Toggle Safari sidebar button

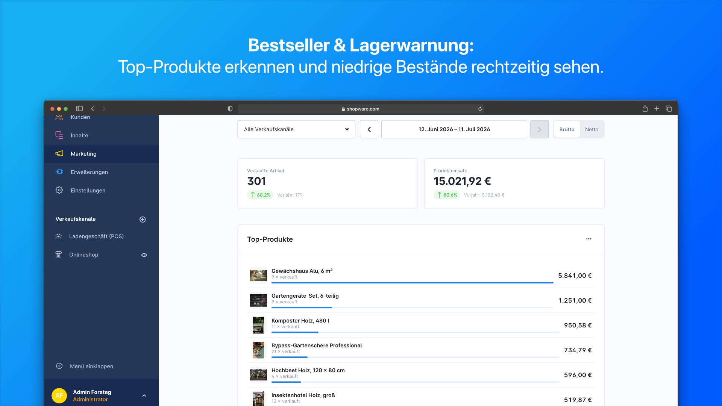(x=79, y=109)
